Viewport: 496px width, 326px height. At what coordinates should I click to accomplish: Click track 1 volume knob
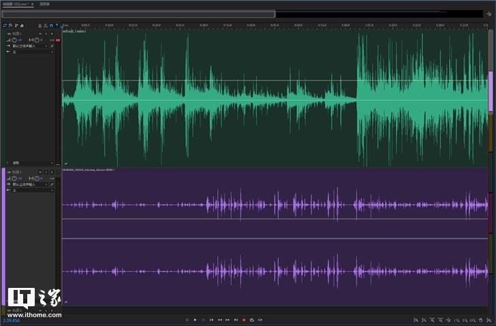[x=14, y=40]
